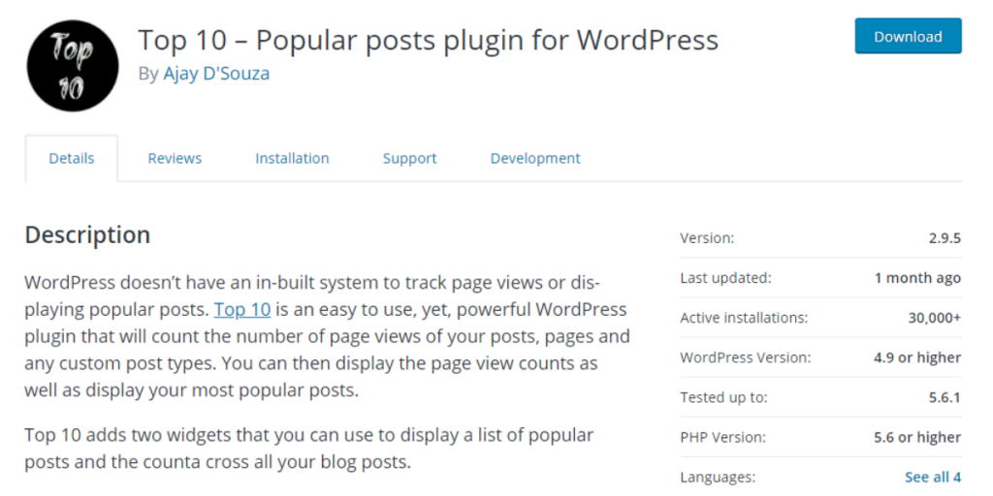The width and height of the screenshot is (993, 496).
Task: Click WordPress Version value 4.9 or higher
Action: pyautogui.click(x=917, y=357)
